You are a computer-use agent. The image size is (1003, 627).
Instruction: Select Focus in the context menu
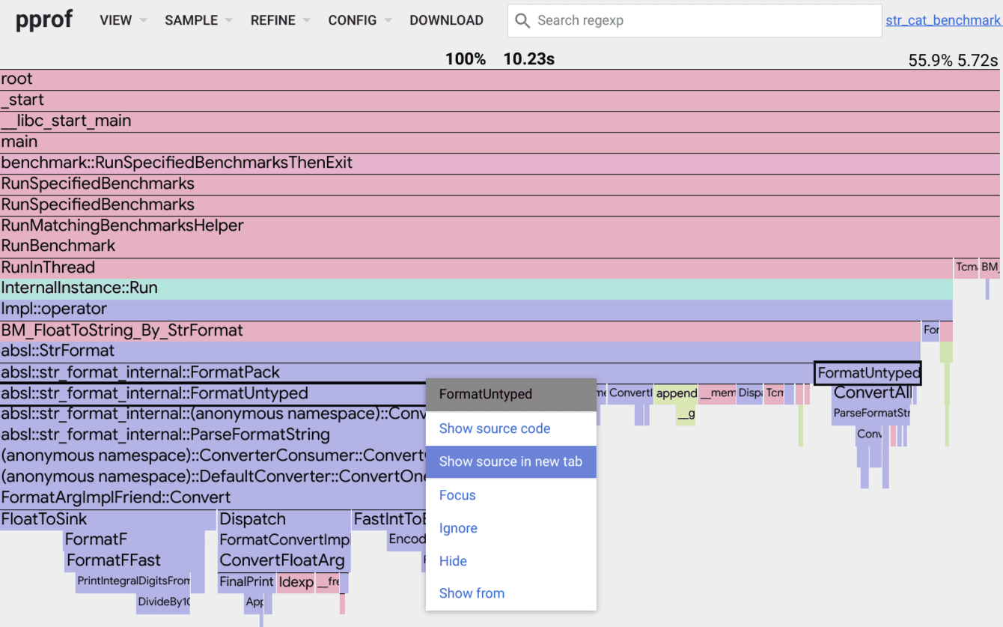click(457, 495)
